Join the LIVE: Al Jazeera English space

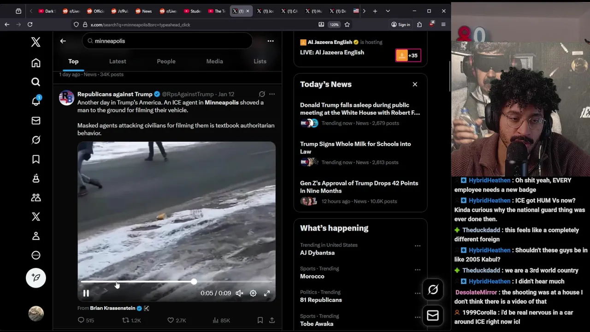pyautogui.click(x=332, y=53)
